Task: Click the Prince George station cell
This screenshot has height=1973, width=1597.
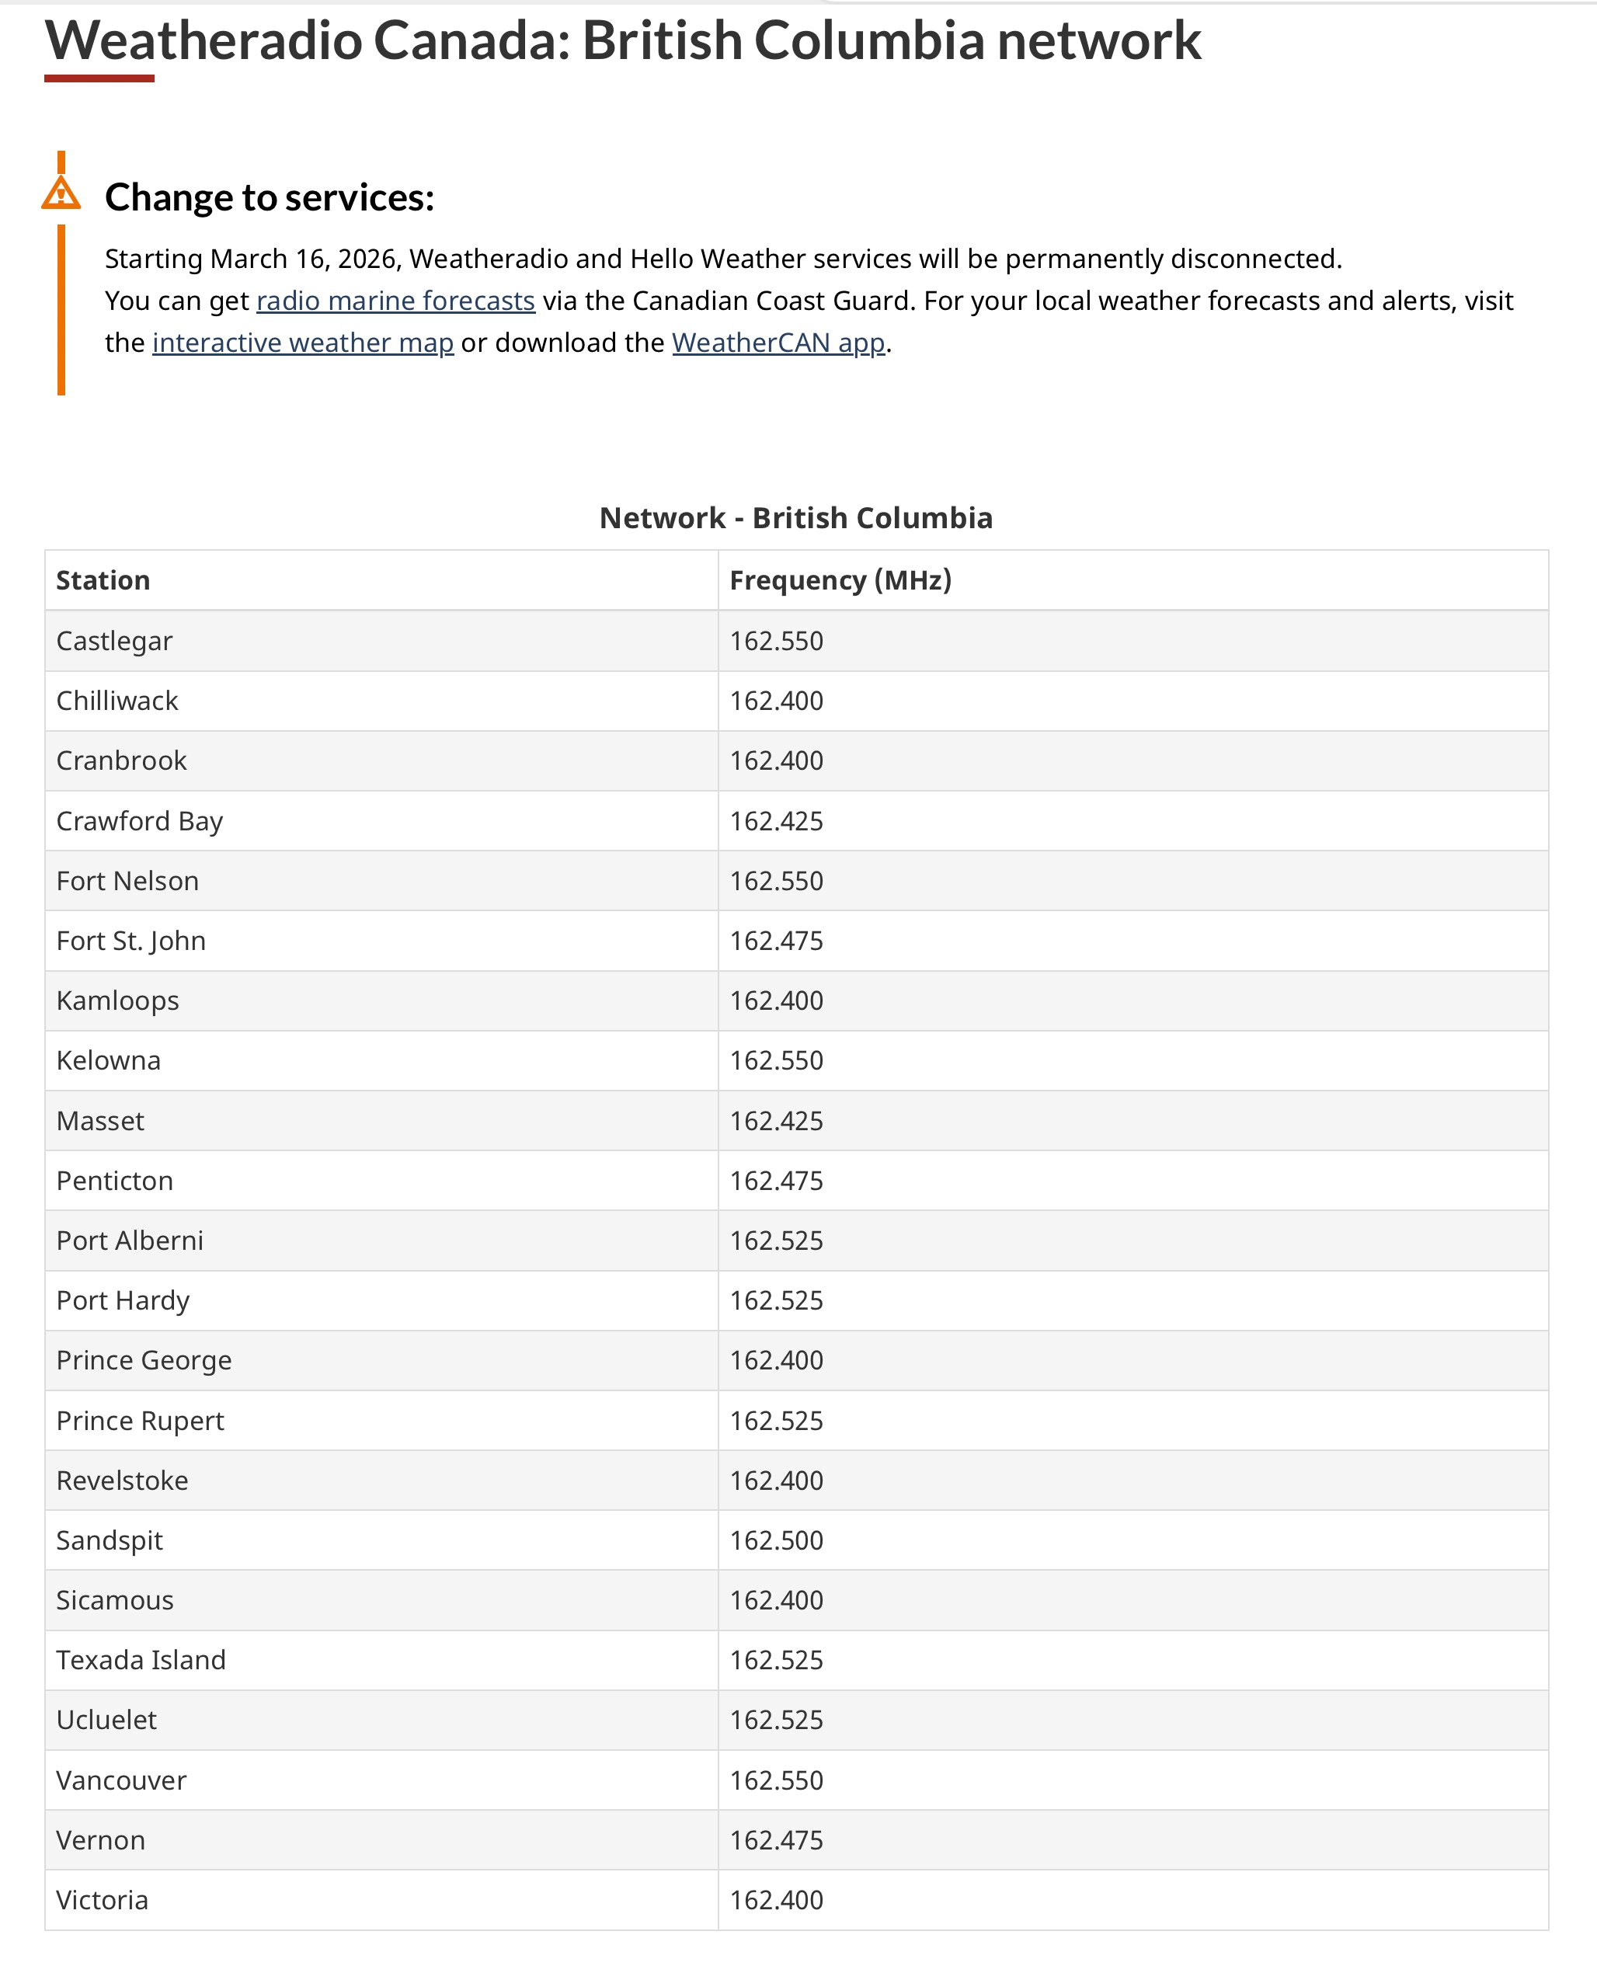Action: (144, 1360)
